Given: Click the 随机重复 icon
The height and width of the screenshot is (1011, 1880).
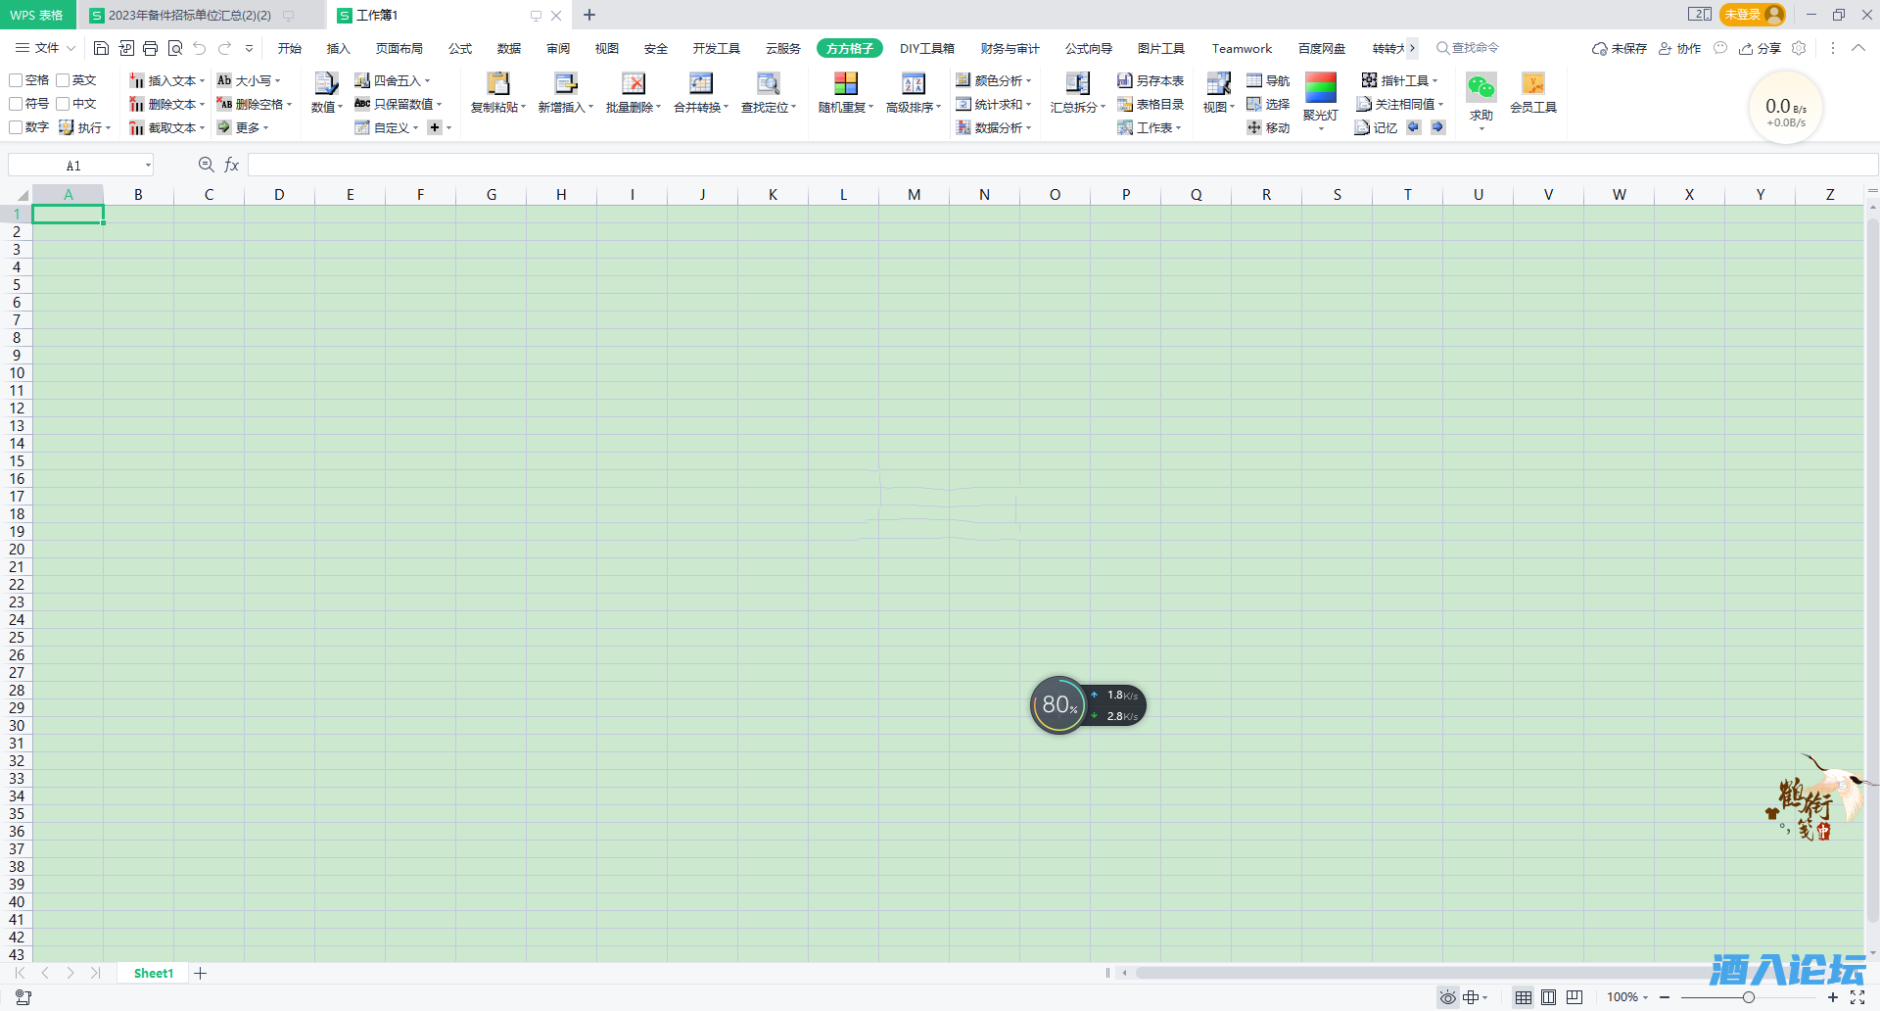Looking at the screenshot, I should tap(845, 85).
